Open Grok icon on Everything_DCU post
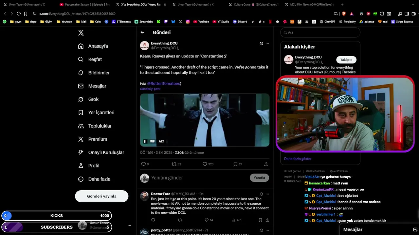 tap(261, 43)
